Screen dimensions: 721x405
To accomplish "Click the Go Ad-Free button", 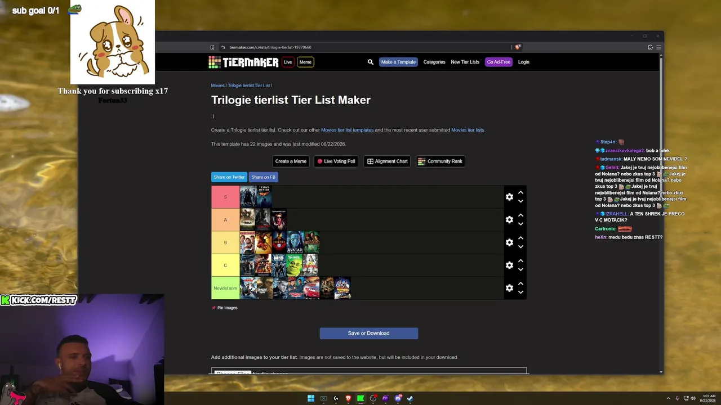I will click(499, 62).
